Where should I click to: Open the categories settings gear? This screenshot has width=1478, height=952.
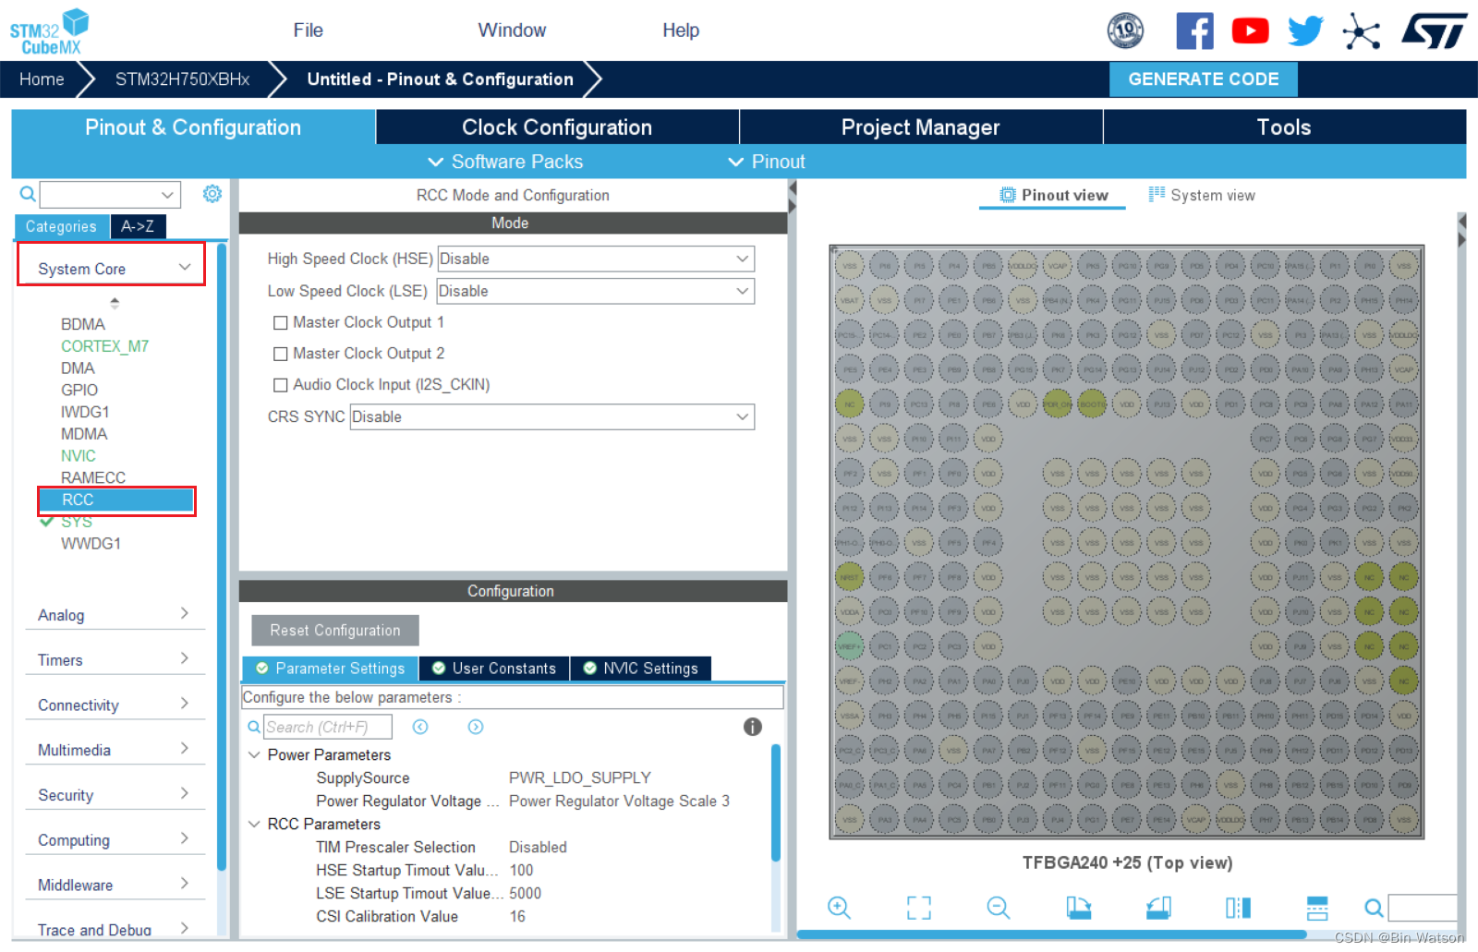tap(212, 194)
